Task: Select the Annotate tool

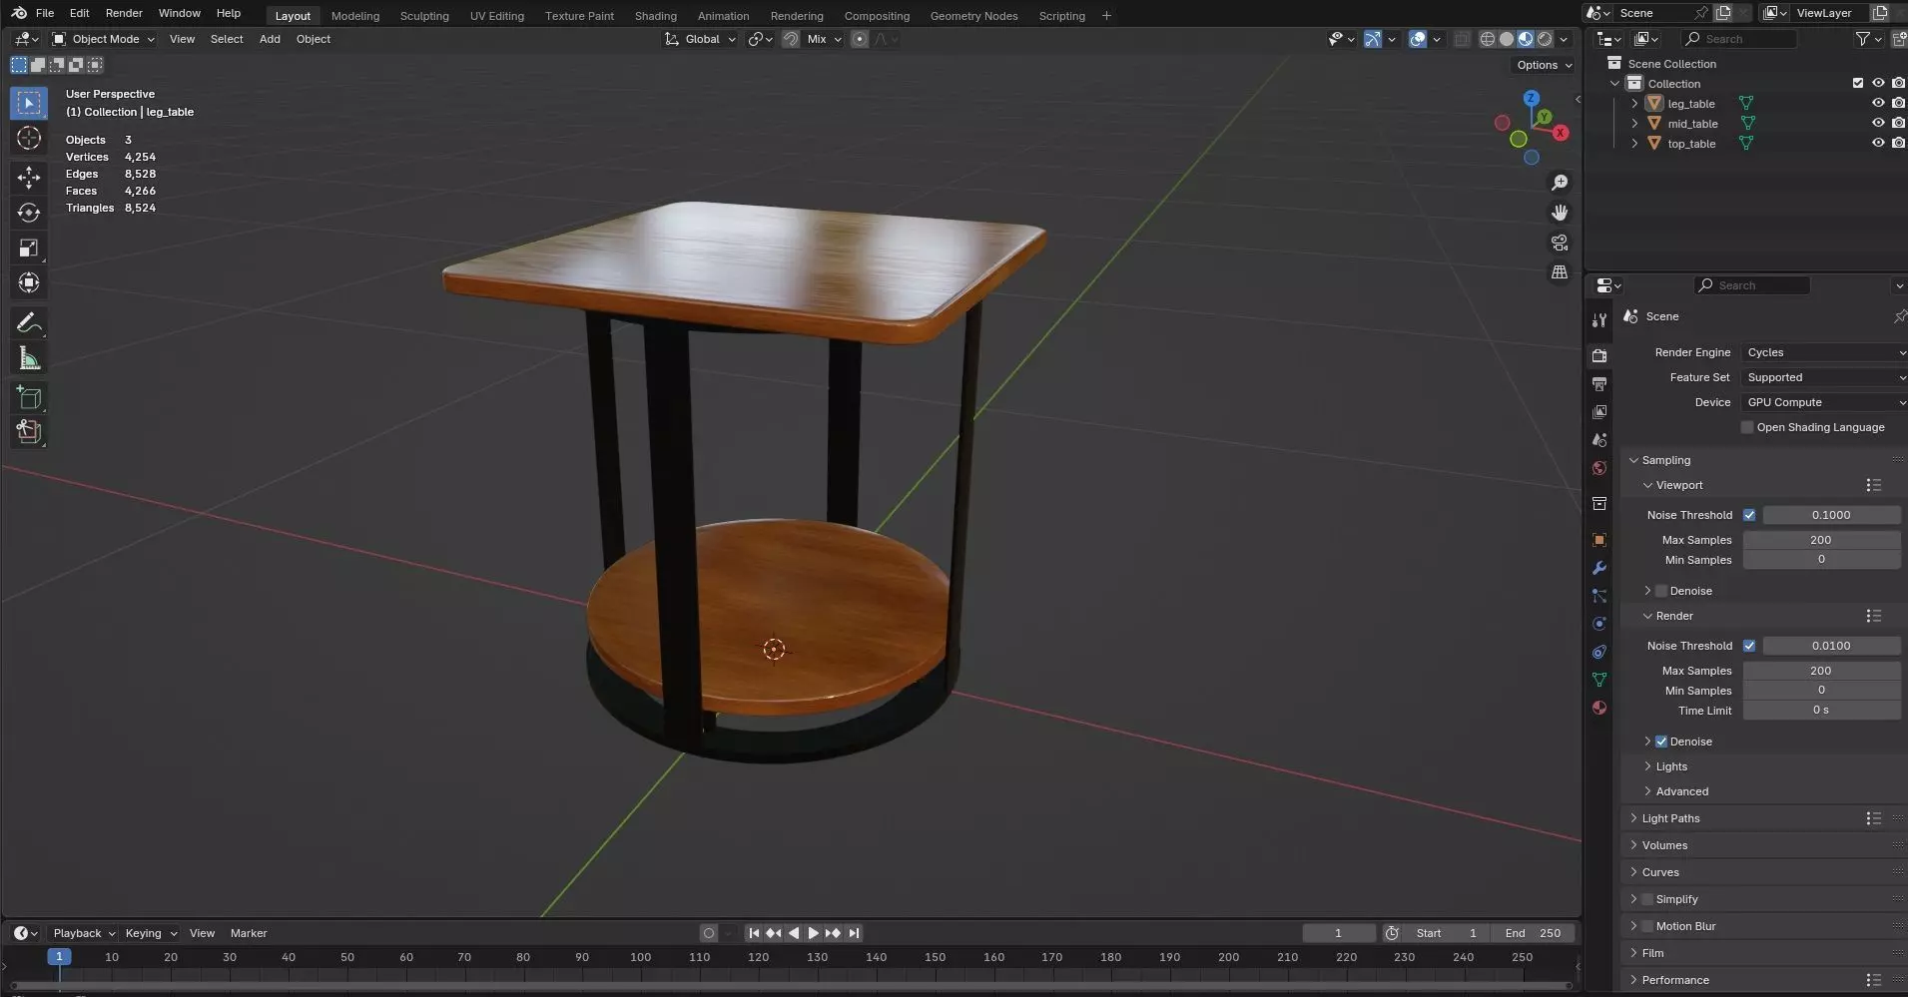Action: click(x=29, y=322)
